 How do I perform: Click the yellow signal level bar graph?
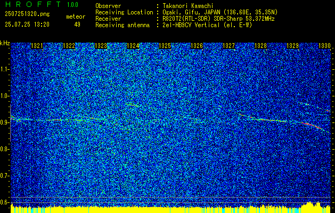(170, 209)
